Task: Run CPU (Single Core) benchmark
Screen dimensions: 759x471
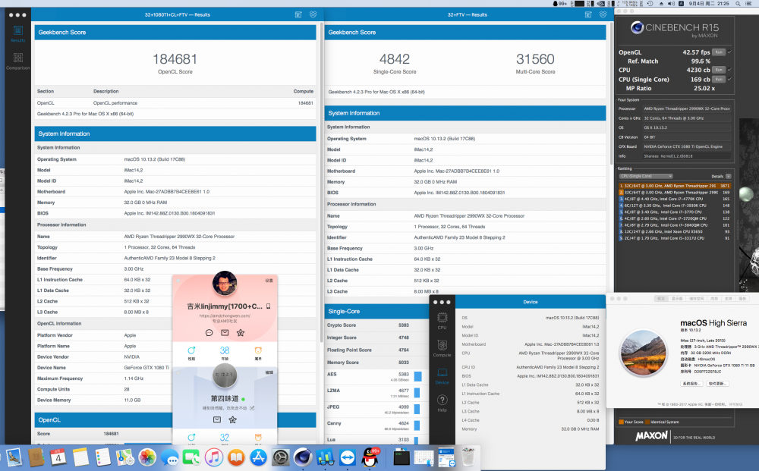Action: click(x=719, y=79)
